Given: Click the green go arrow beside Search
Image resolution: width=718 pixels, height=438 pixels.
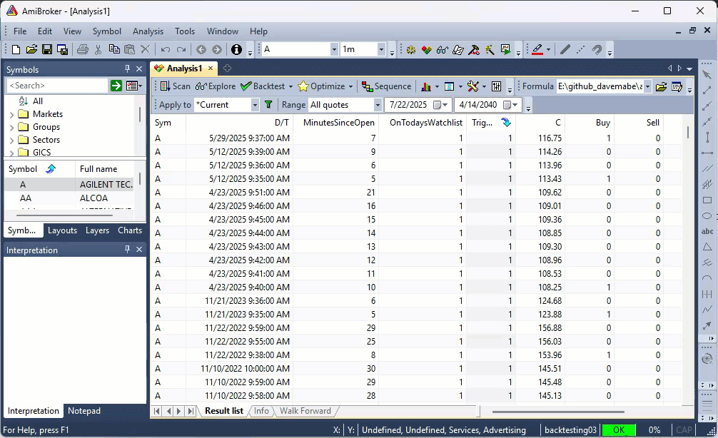Looking at the screenshot, I should [x=116, y=86].
